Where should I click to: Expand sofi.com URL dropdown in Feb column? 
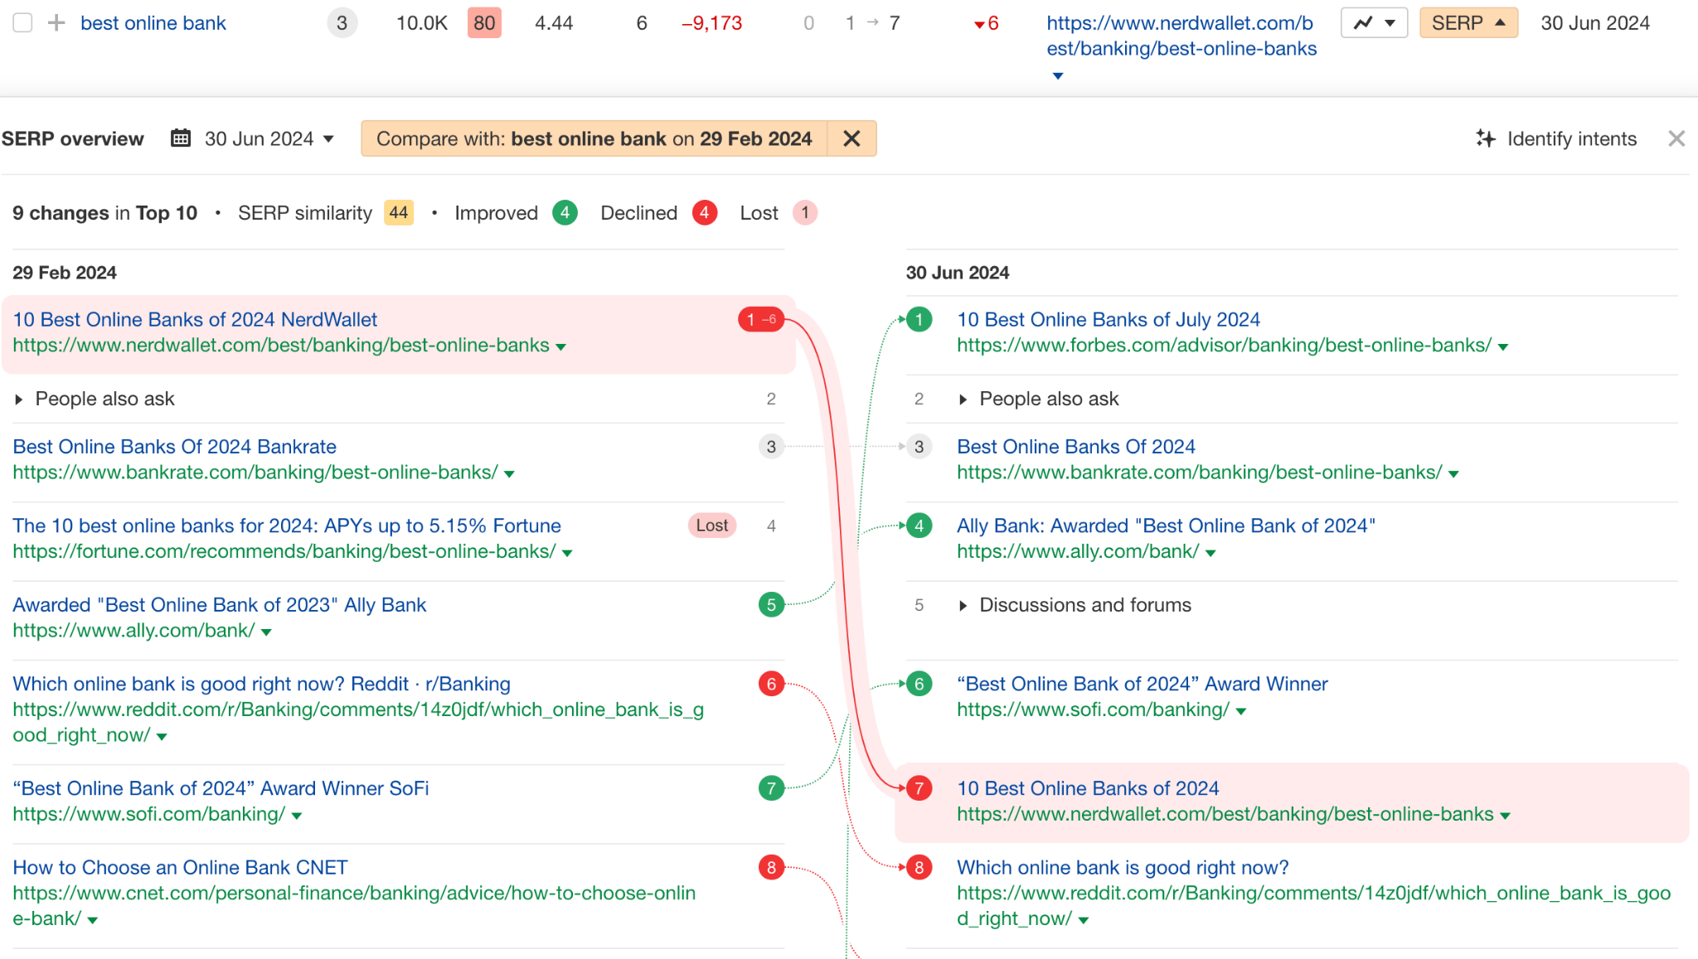click(x=297, y=816)
